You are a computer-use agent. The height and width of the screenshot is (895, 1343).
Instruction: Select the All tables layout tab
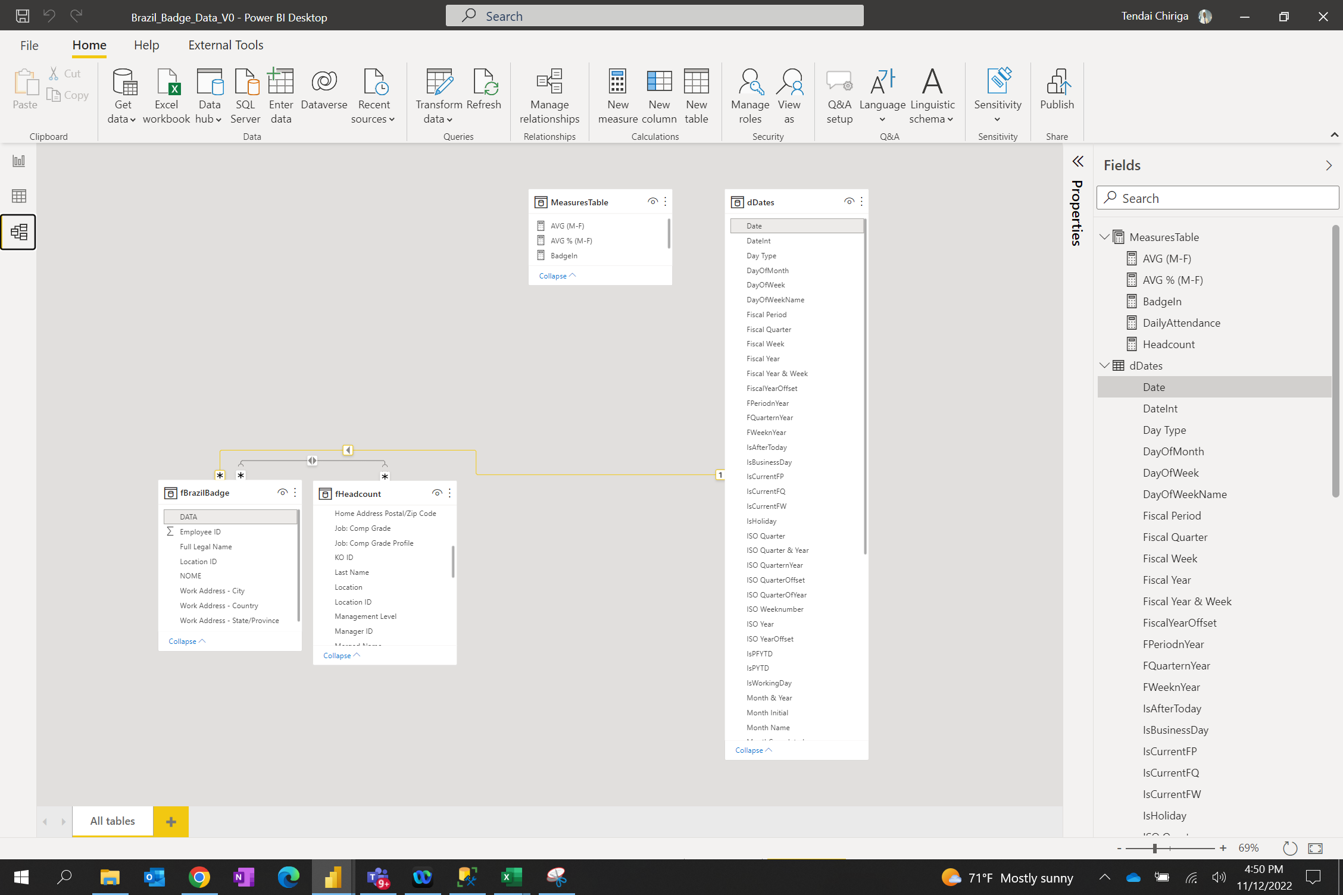pos(113,821)
